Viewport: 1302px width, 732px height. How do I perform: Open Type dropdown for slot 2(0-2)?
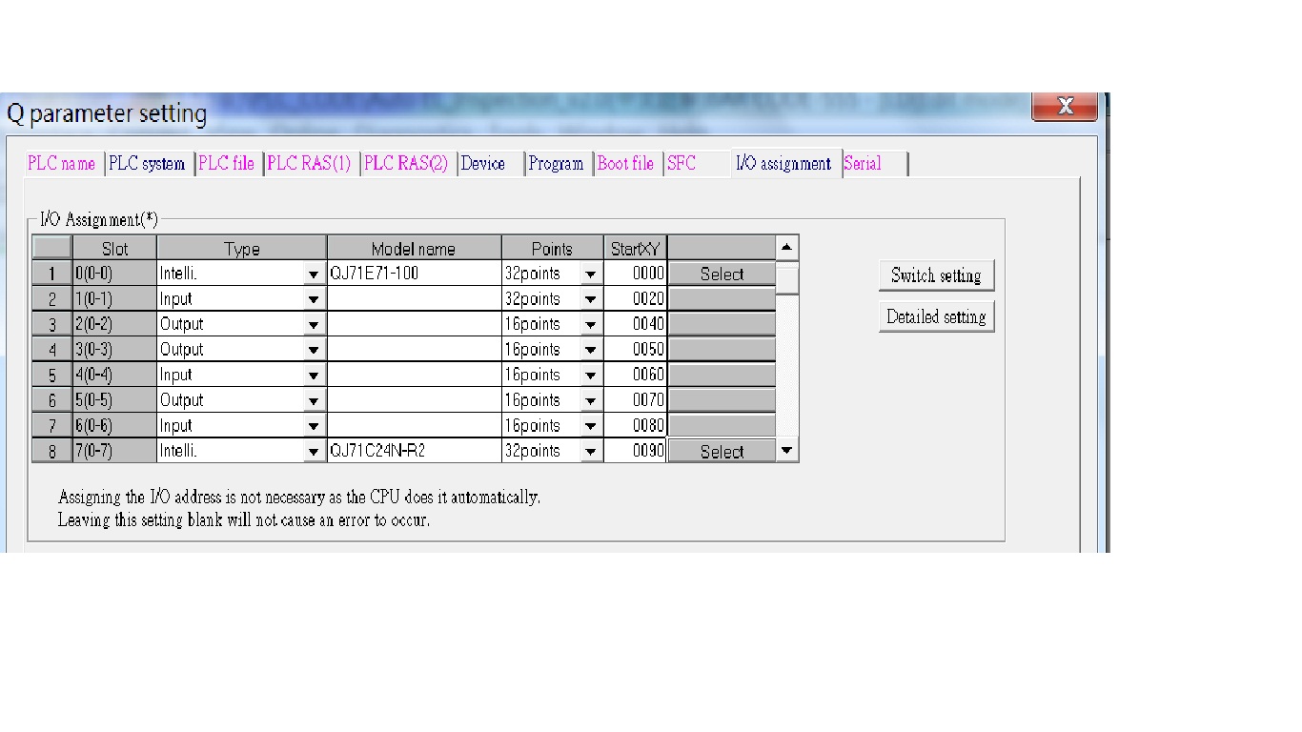(314, 325)
